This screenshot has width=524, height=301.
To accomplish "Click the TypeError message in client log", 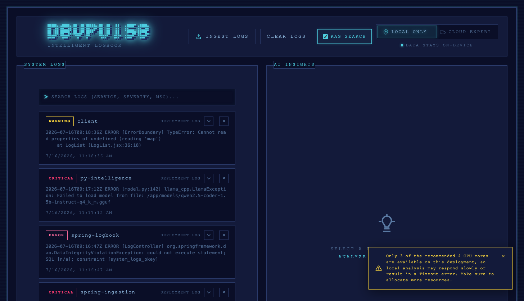I will 136,139.
